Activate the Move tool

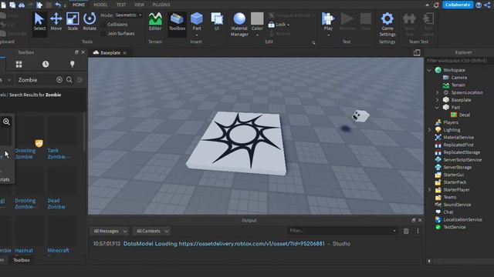point(56,22)
